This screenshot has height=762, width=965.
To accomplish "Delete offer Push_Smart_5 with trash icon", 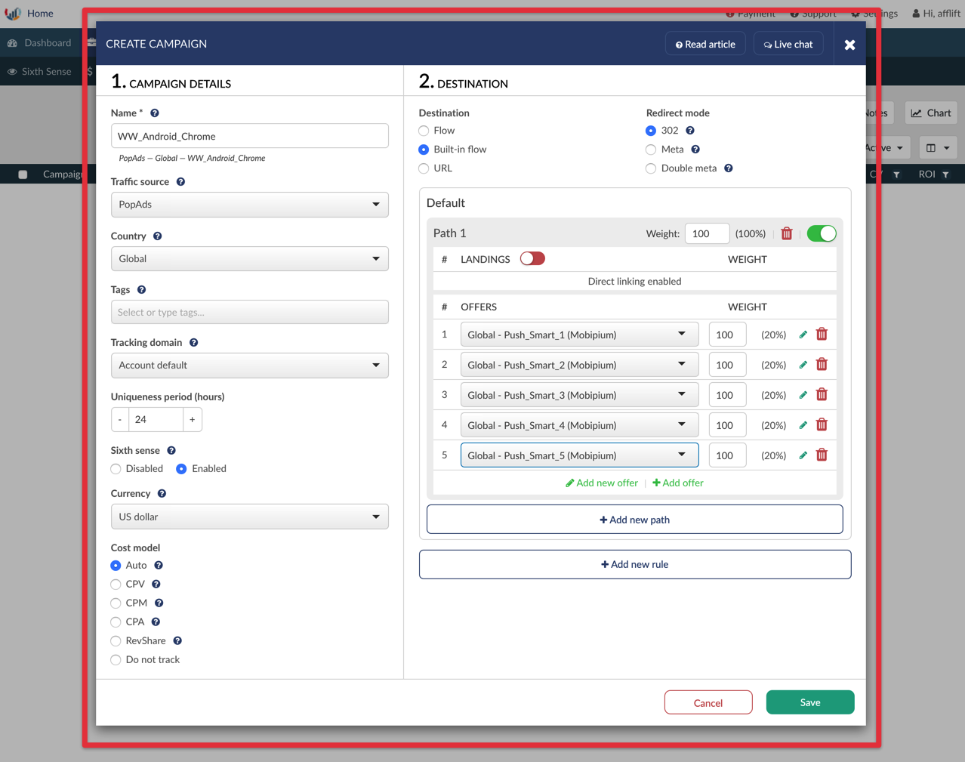I will [x=822, y=455].
